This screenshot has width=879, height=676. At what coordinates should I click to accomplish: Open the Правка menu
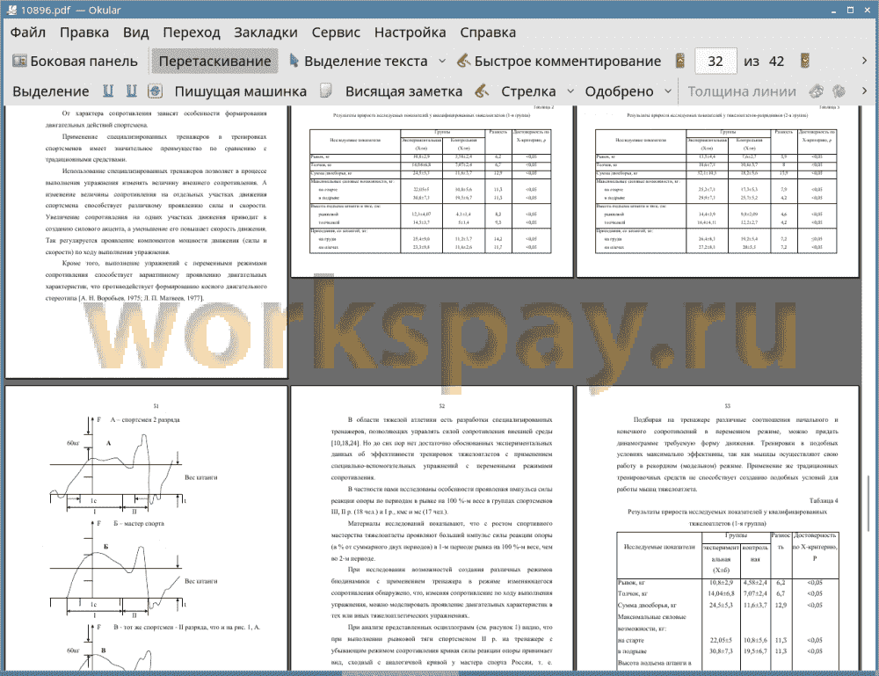click(x=84, y=33)
